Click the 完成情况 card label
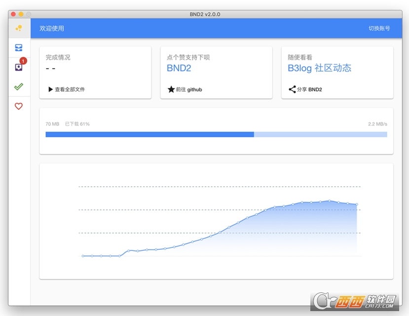The image size is (409, 316). 58,57
